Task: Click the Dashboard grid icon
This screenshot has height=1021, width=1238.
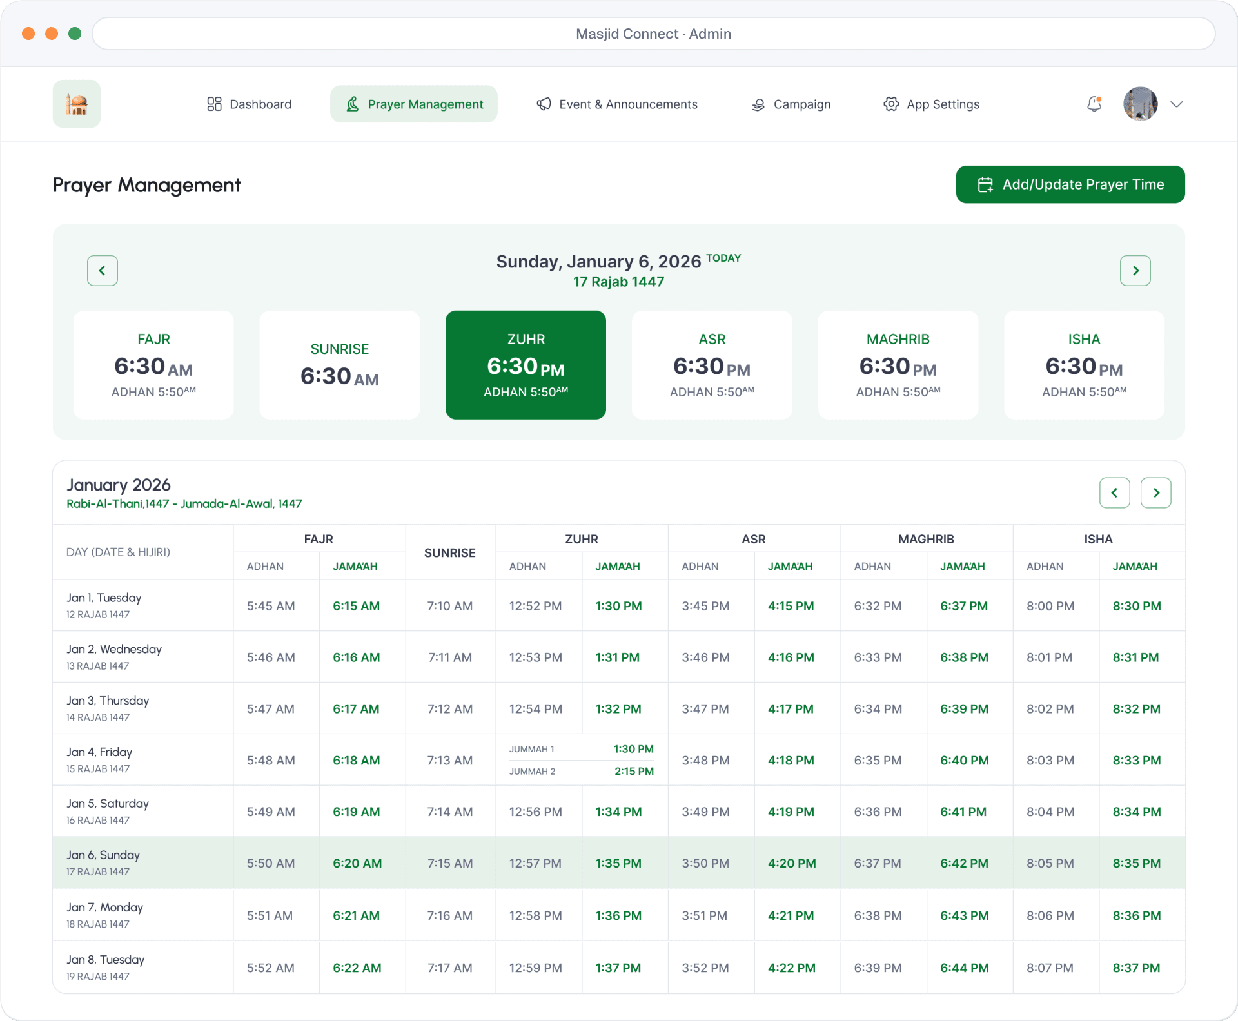Action: [x=214, y=104]
